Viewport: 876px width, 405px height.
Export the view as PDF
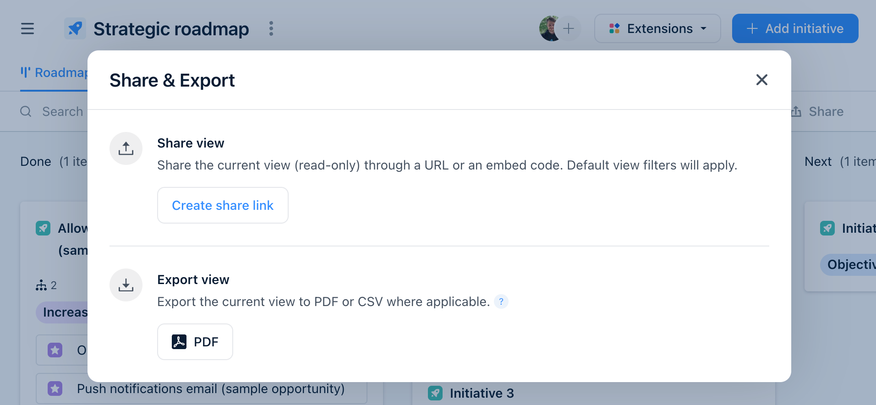195,341
